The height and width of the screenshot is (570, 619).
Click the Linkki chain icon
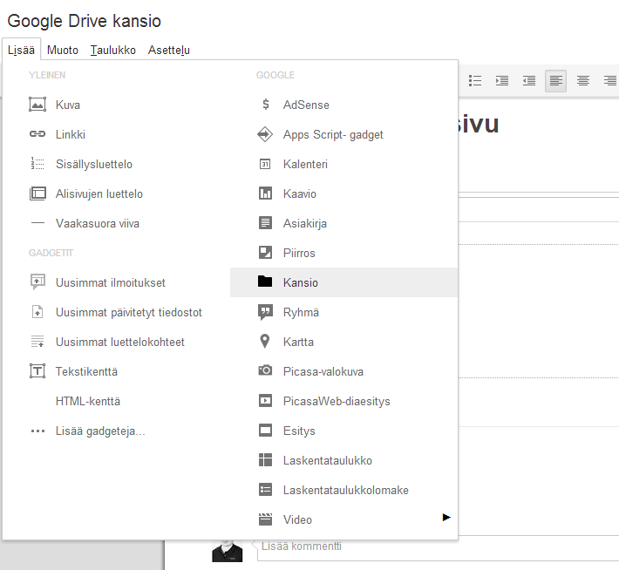[x=37, y=134]
